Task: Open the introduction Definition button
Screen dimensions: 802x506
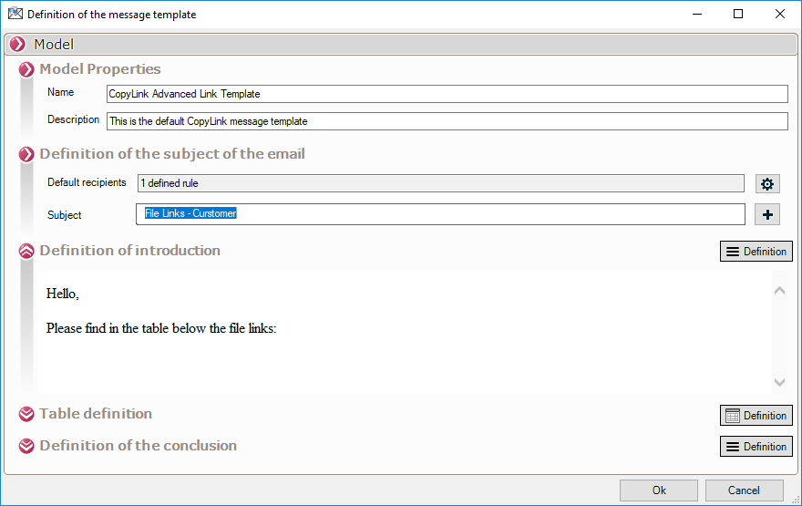Action: [x=756, y=252]
